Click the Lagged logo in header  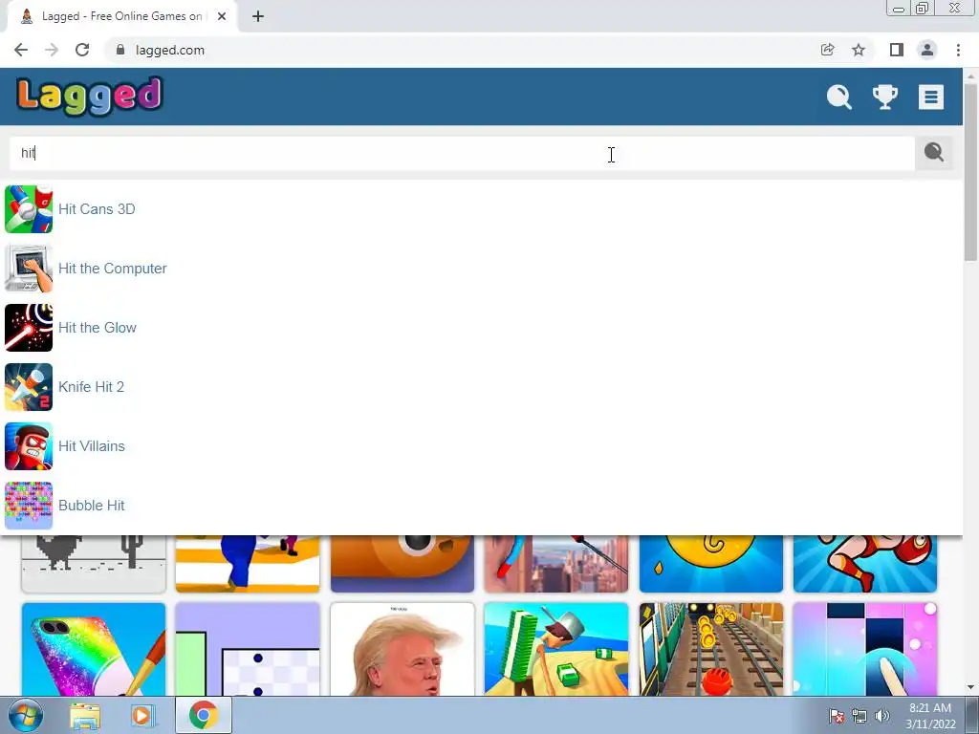pos(90,97)
